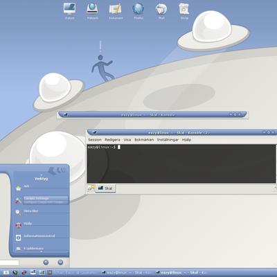This screenshot has width=277, height=277.
Task: Open Ark from the Verktyg menu
Action: click(42, 188)
